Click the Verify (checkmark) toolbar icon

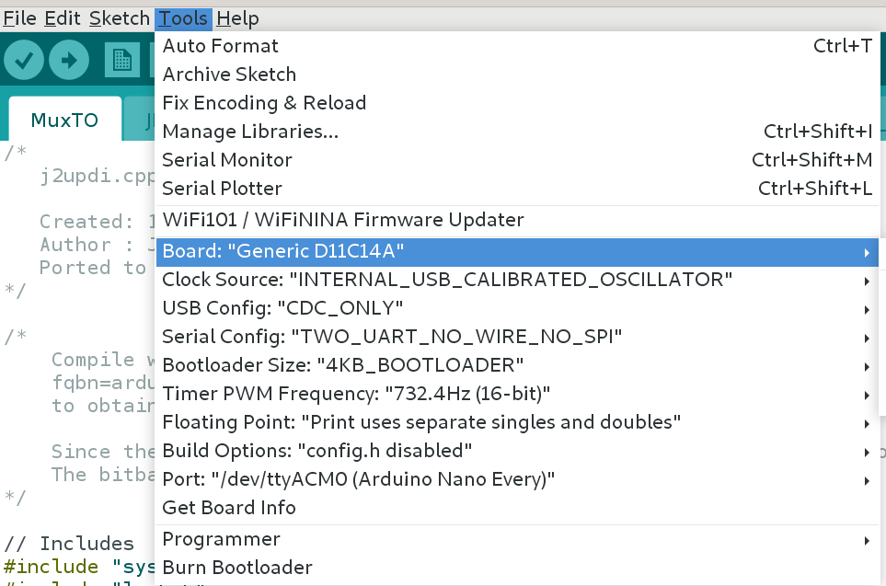pyautogui.click(x=24, y=59)
